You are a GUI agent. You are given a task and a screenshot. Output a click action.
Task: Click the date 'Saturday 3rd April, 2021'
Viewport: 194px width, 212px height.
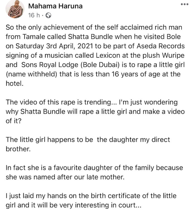[x=54, y=46]
